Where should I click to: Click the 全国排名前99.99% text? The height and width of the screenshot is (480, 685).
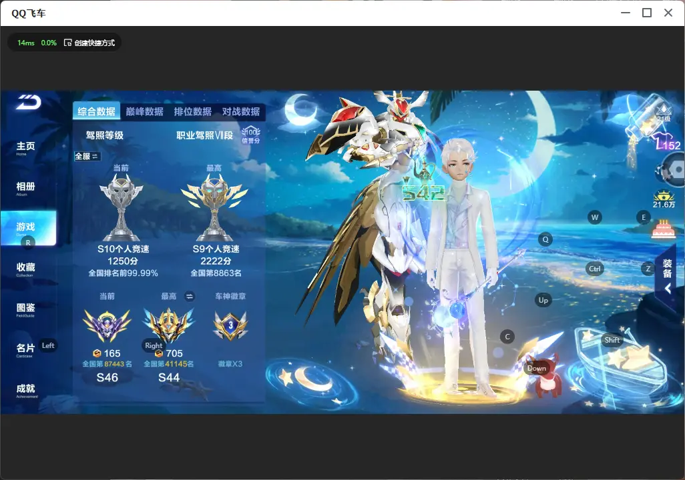124,273
